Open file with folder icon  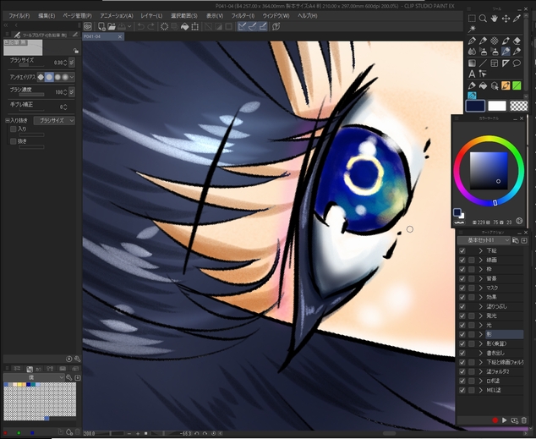coord(112,26)
